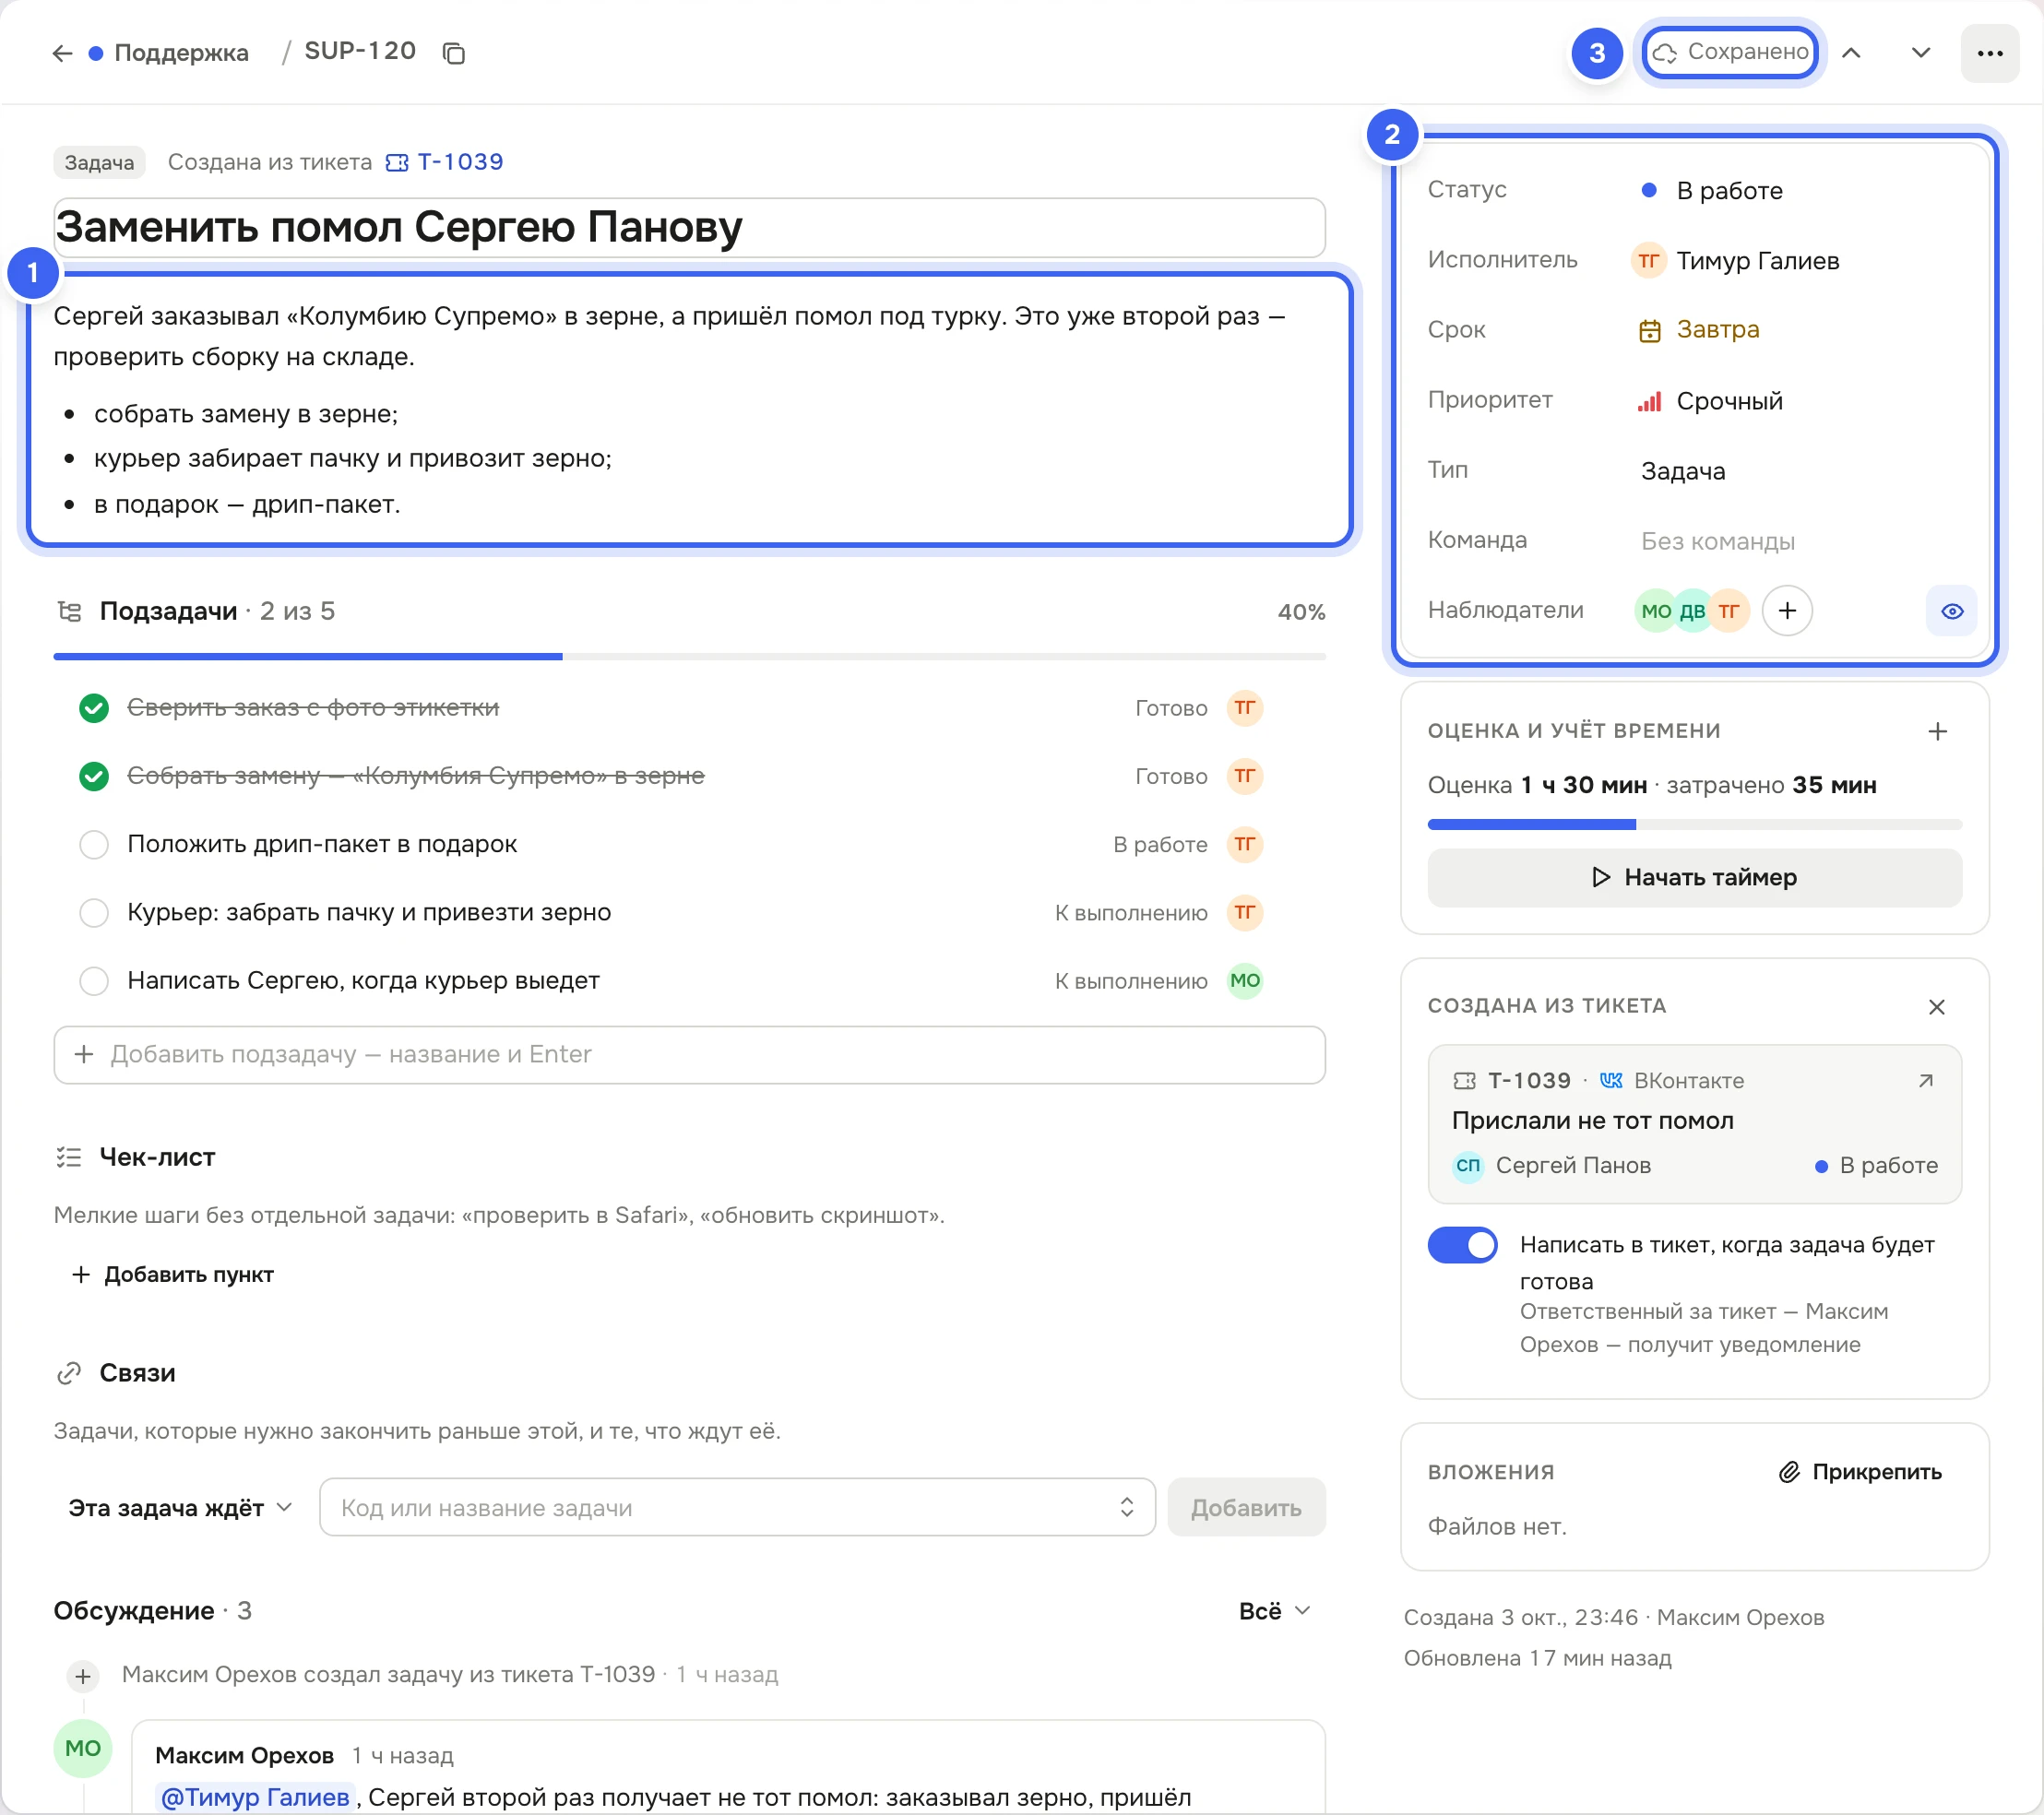This screenshot has height=1815, width=2044.
Task: Open the T-1039 ticket link in header
Action: click(445, 162)
